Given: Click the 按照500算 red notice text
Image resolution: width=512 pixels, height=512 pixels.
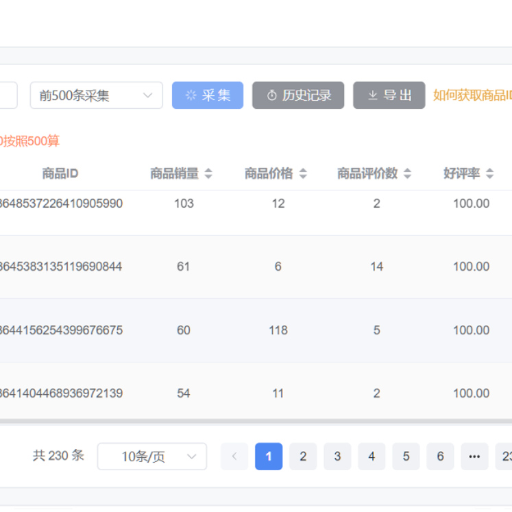Looking at the screenshot, I should (29, 141).
